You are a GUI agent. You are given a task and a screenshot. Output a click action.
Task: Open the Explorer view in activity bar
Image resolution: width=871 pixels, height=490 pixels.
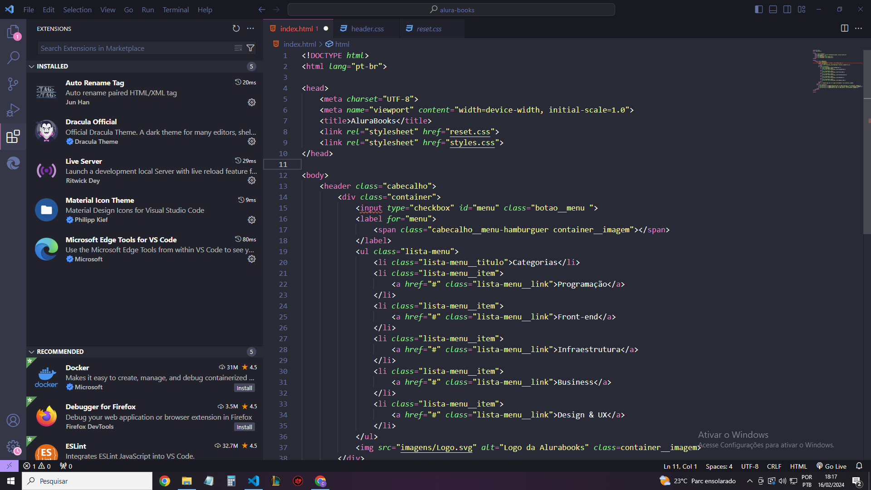tap(13, 32)
